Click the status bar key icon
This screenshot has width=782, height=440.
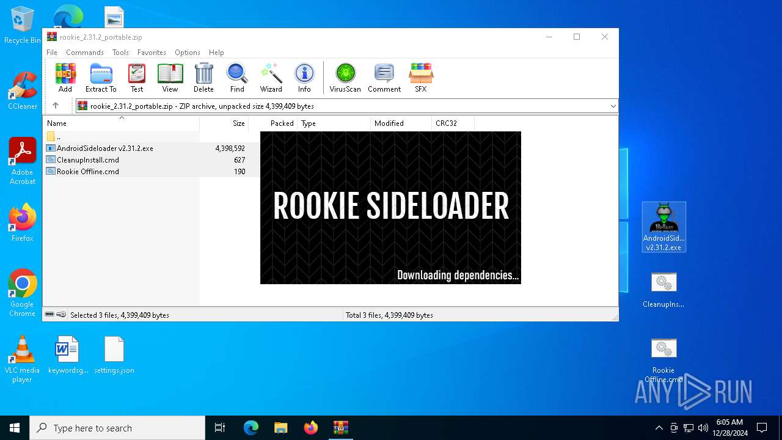click(x=61, y=315)
